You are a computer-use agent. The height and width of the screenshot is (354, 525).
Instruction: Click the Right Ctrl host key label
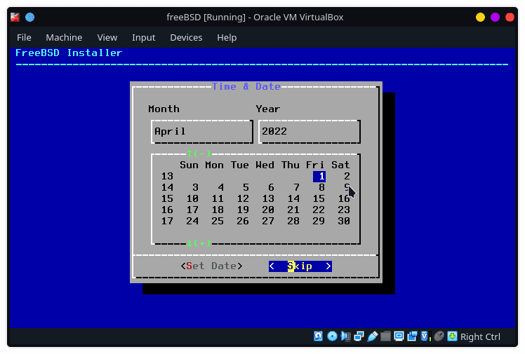click(x=480, y=336)
